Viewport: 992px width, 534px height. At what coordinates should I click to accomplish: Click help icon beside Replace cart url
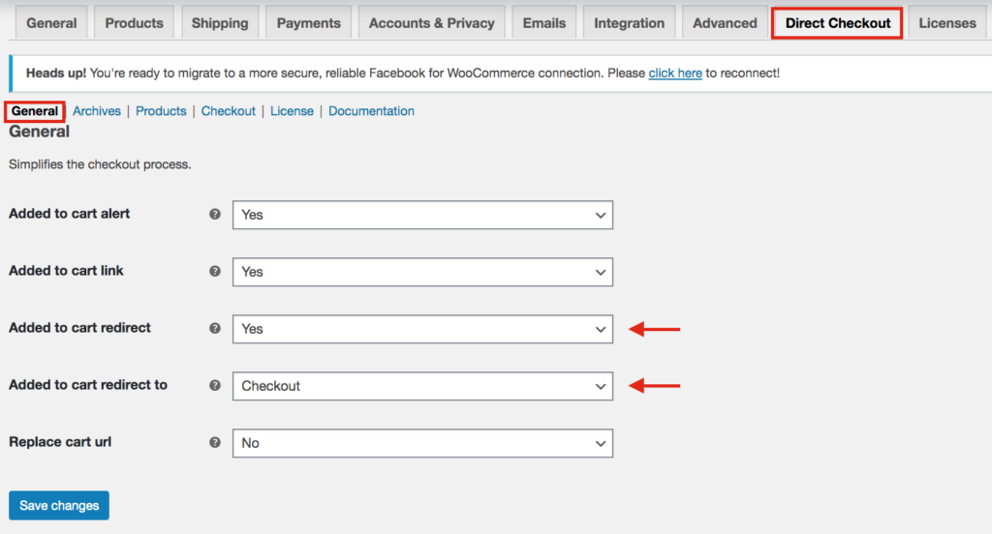click(x=215, y=442)
